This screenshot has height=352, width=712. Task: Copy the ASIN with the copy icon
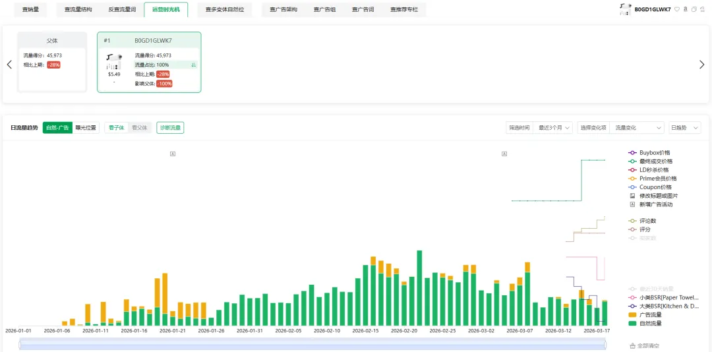[694, 9]
